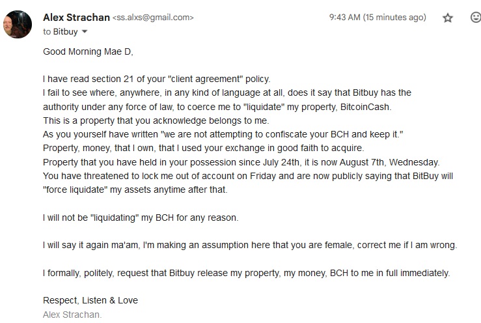Click the "force liquidate" my assets line
481x323 pixels.
(135, 190)
